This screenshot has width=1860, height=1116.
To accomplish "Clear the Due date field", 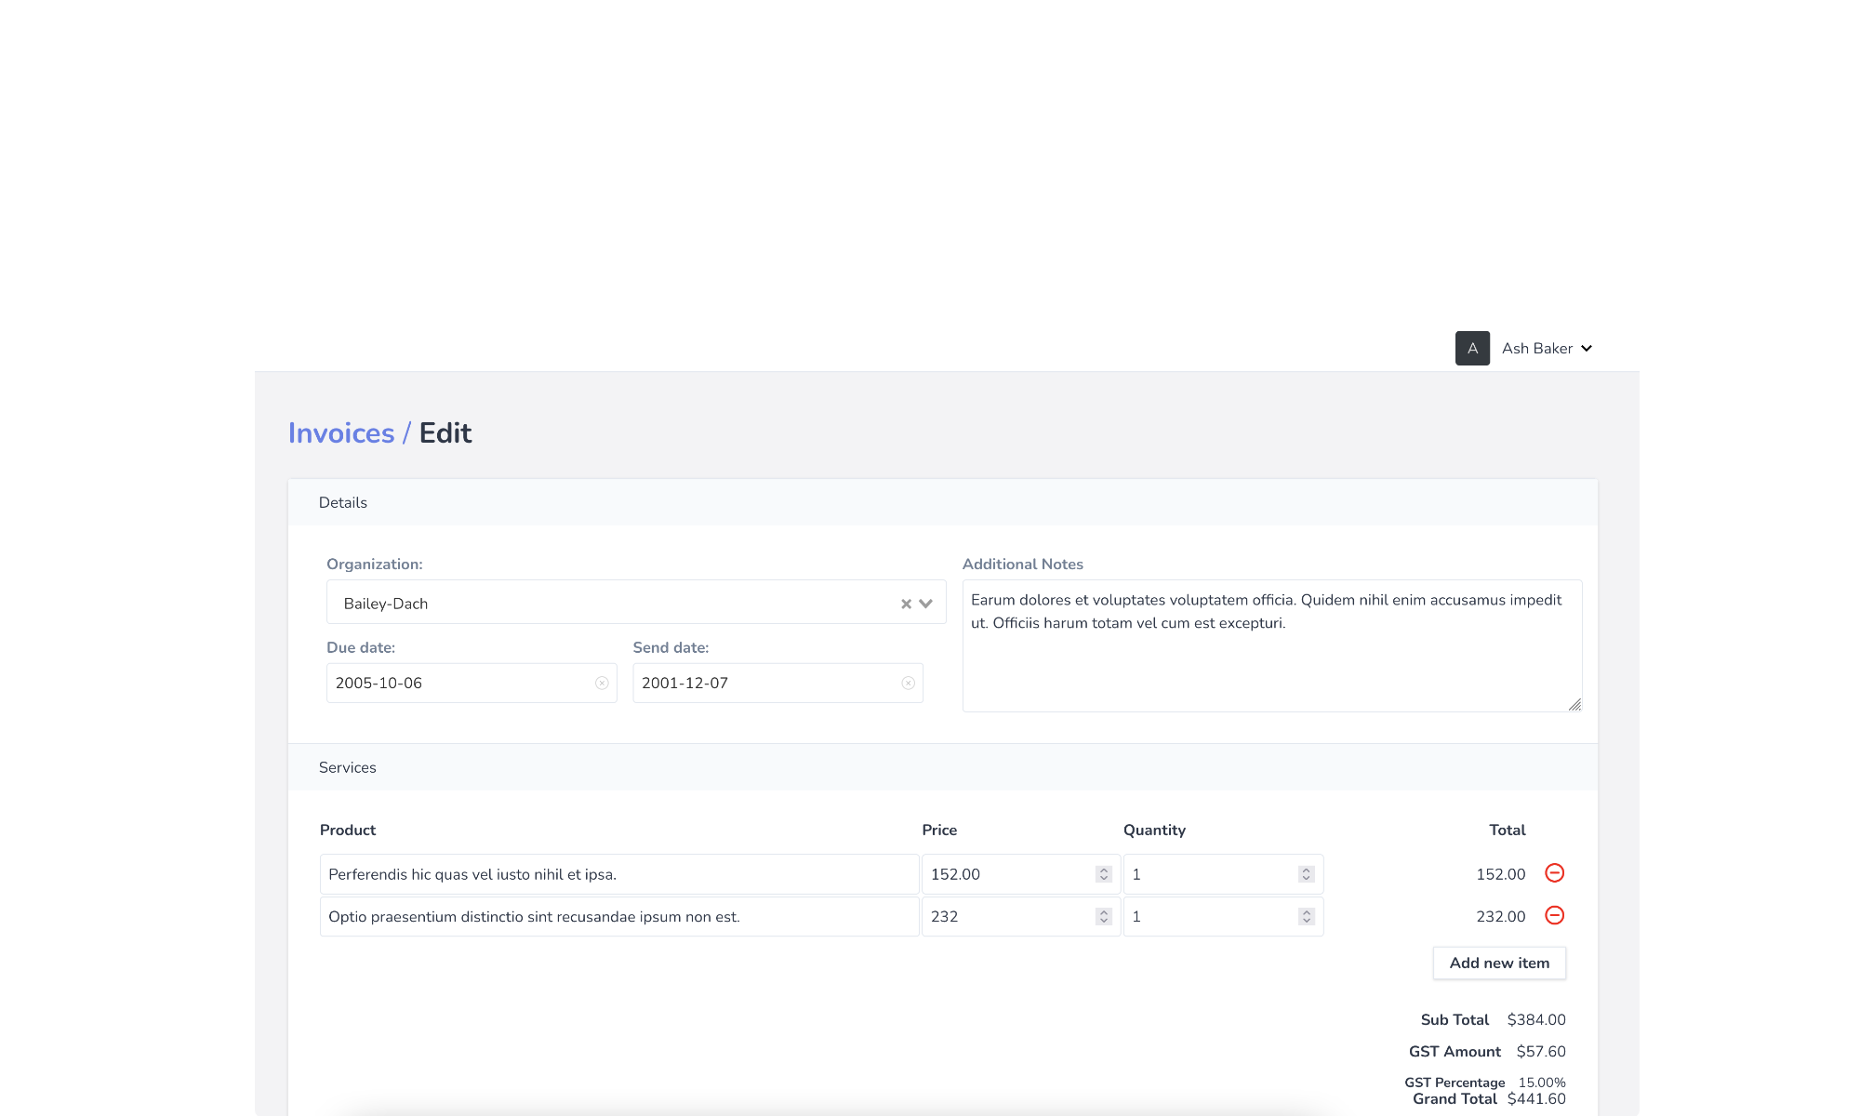I will point(602,684).
